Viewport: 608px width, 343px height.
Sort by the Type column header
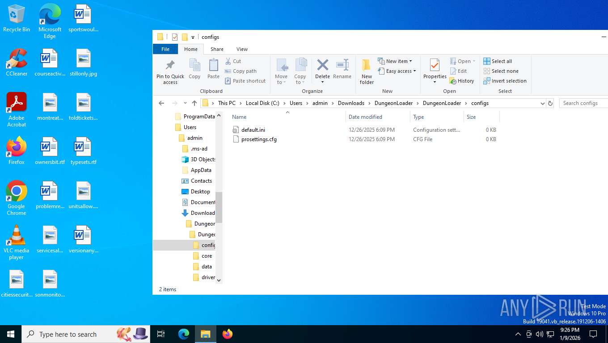point(437,117)
